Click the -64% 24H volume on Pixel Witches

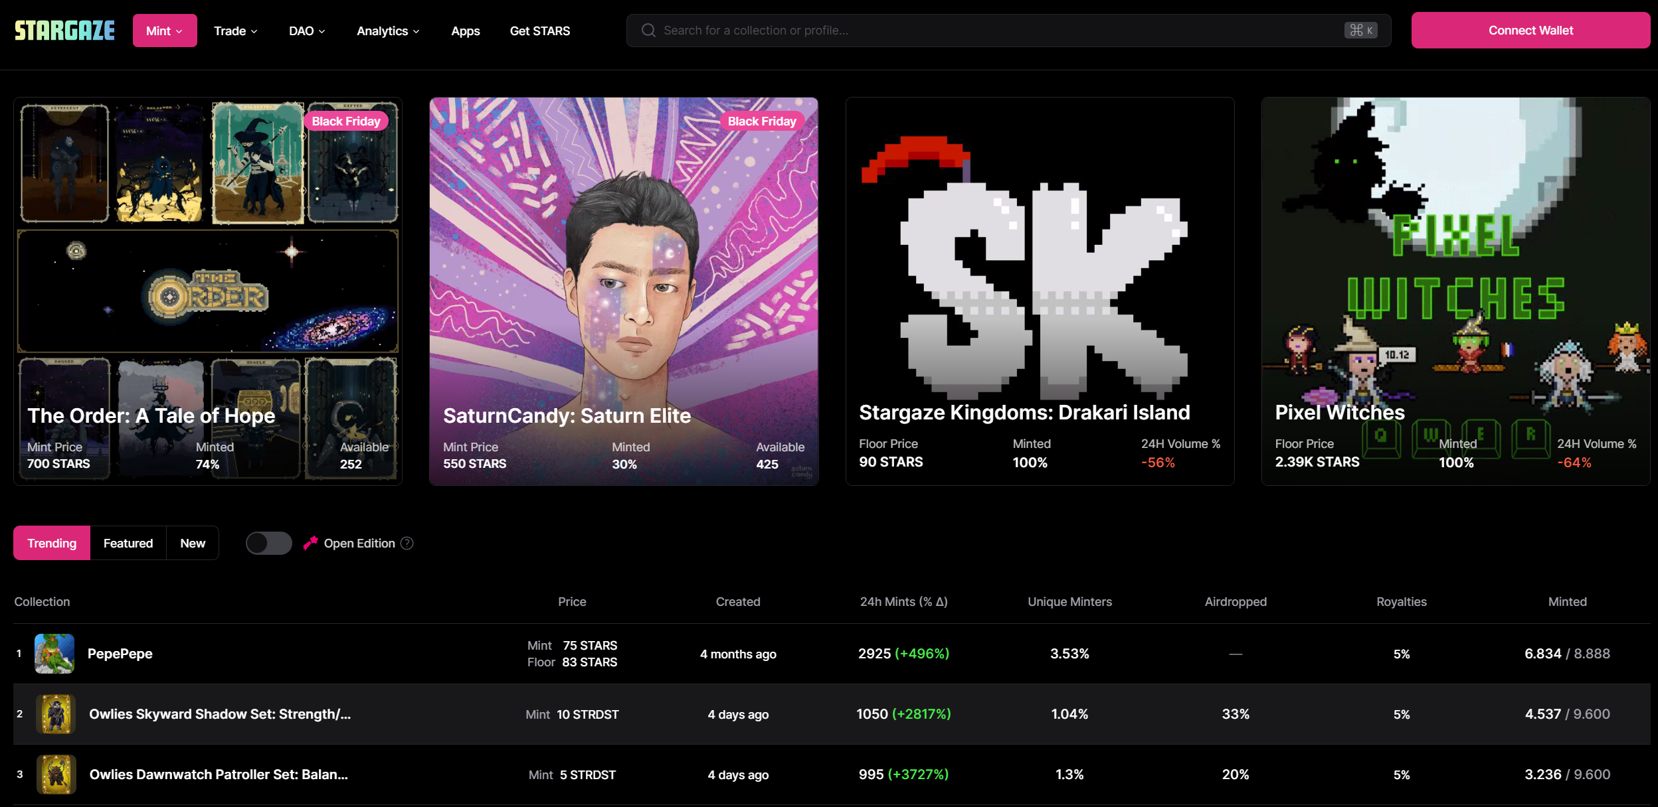tap(1574, 463)
